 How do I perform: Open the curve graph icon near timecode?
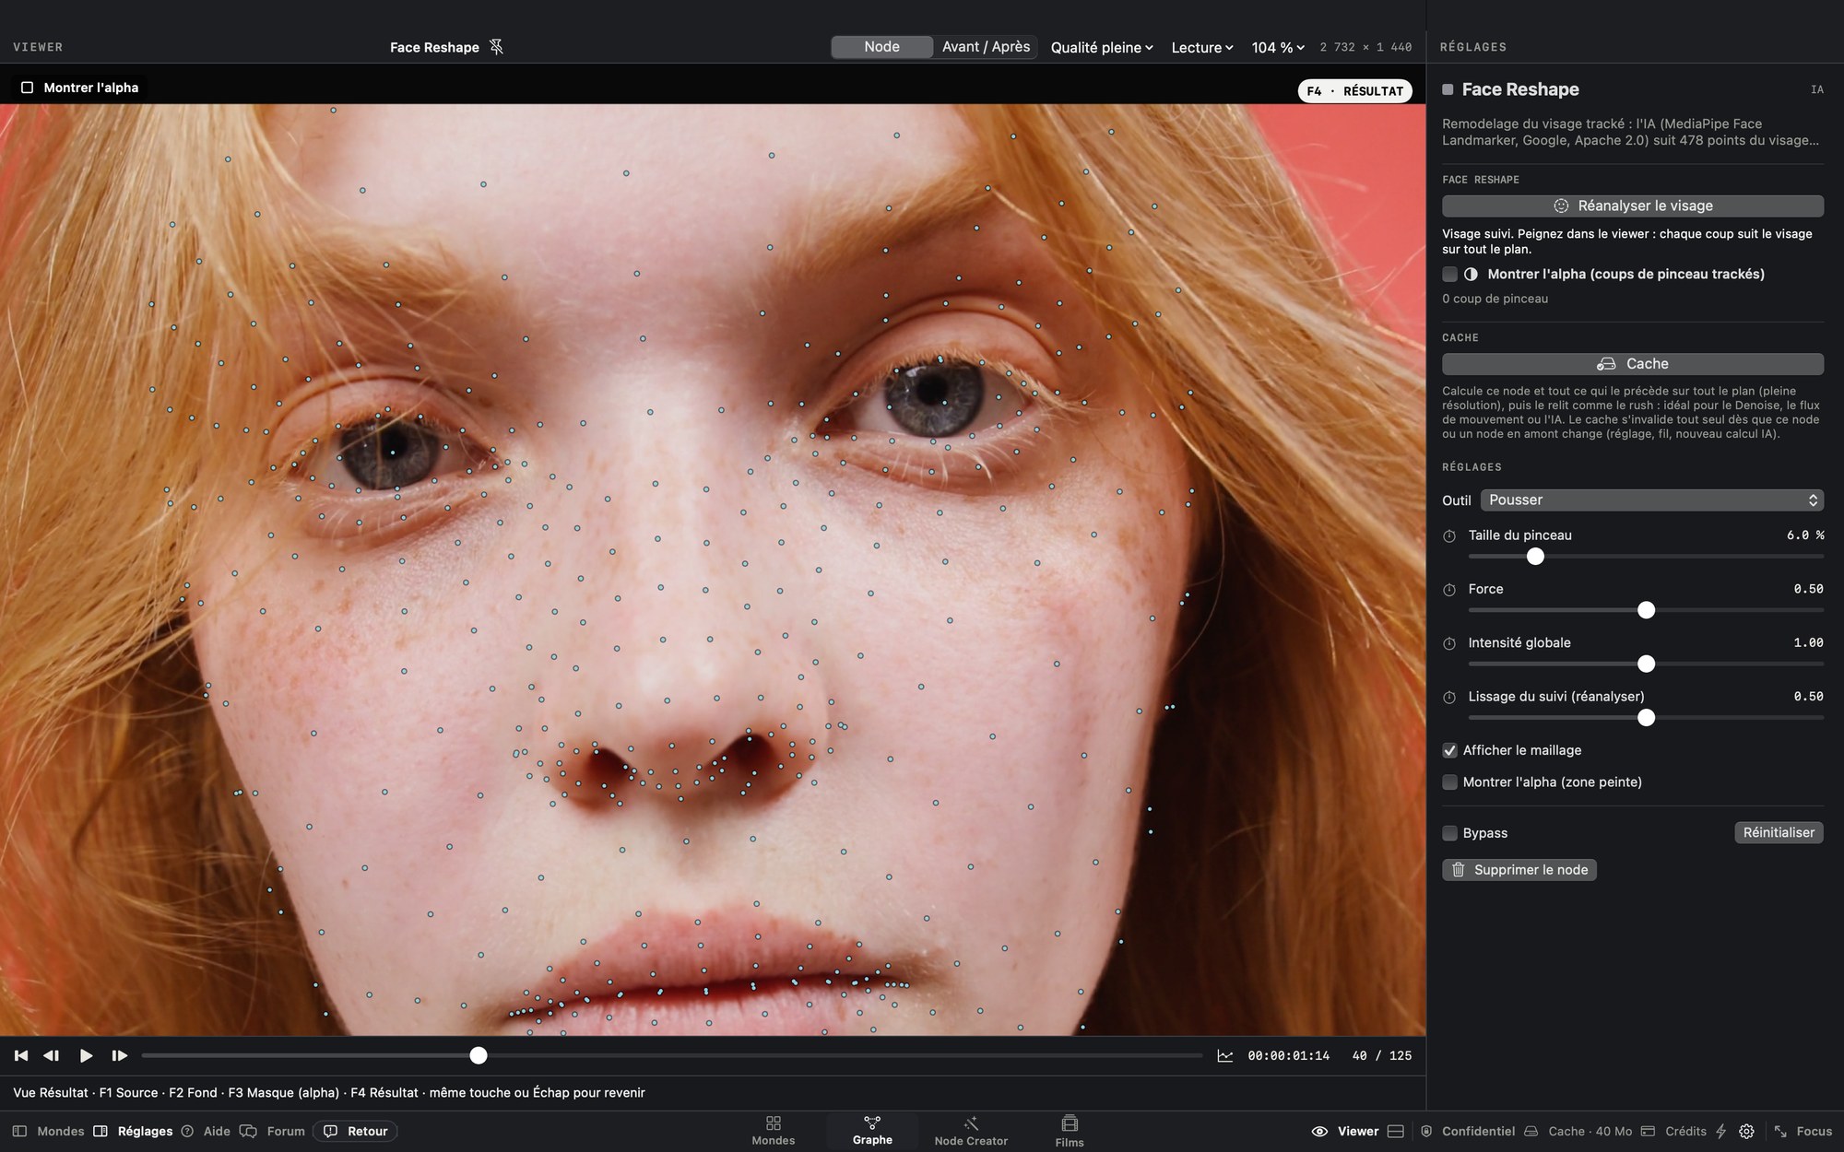click(1224, 1056)
